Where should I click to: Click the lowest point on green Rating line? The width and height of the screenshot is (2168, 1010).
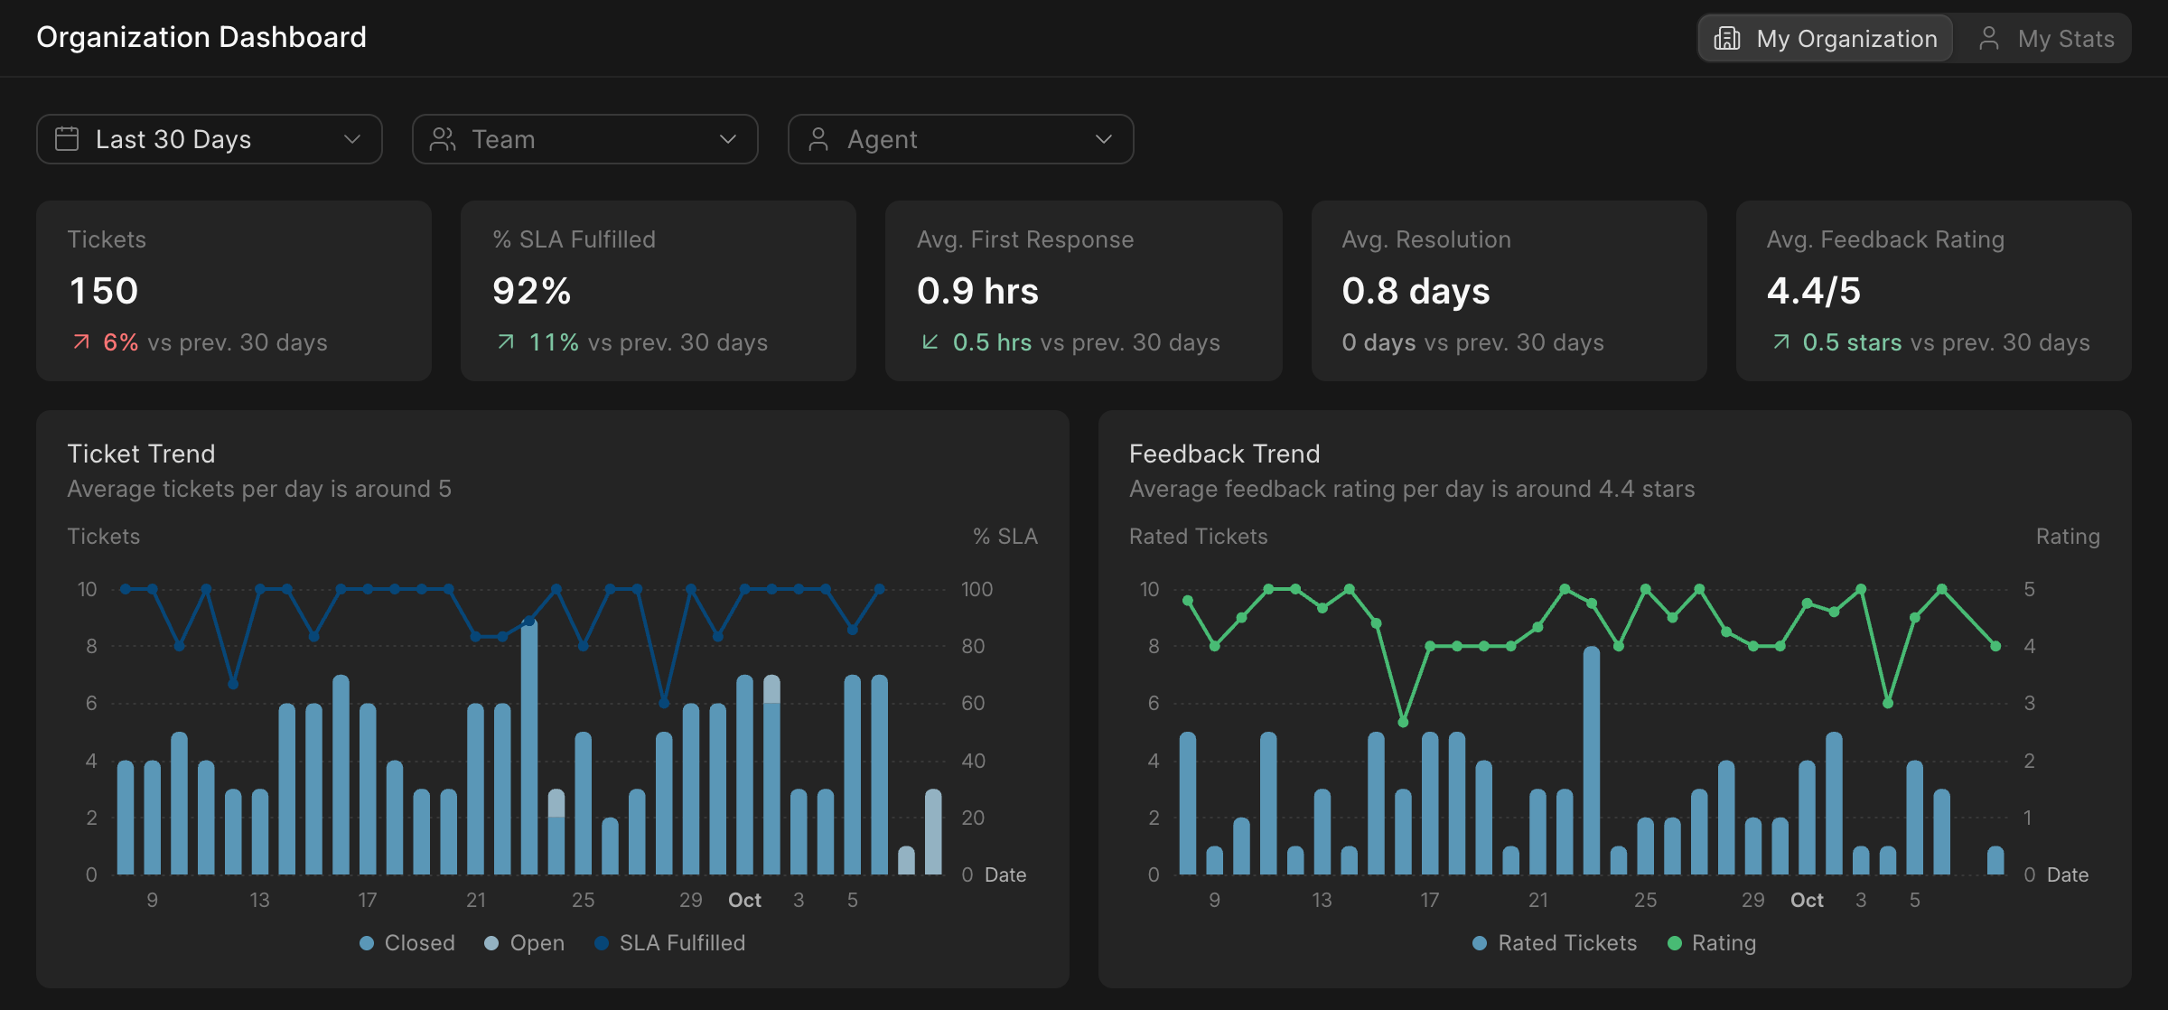pos(1403,722)
